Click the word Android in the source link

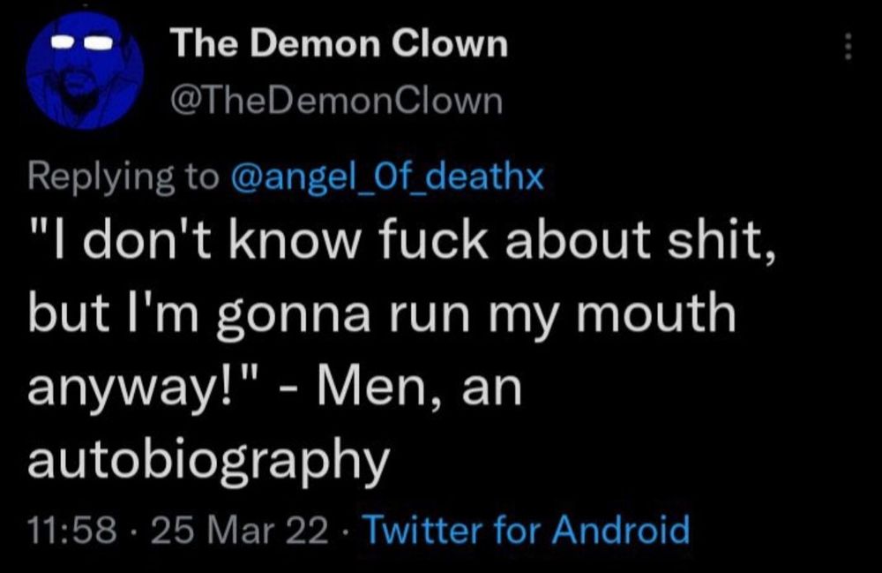(x=621, y=530)
